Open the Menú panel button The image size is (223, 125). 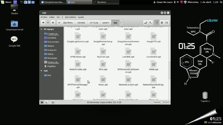6,2
